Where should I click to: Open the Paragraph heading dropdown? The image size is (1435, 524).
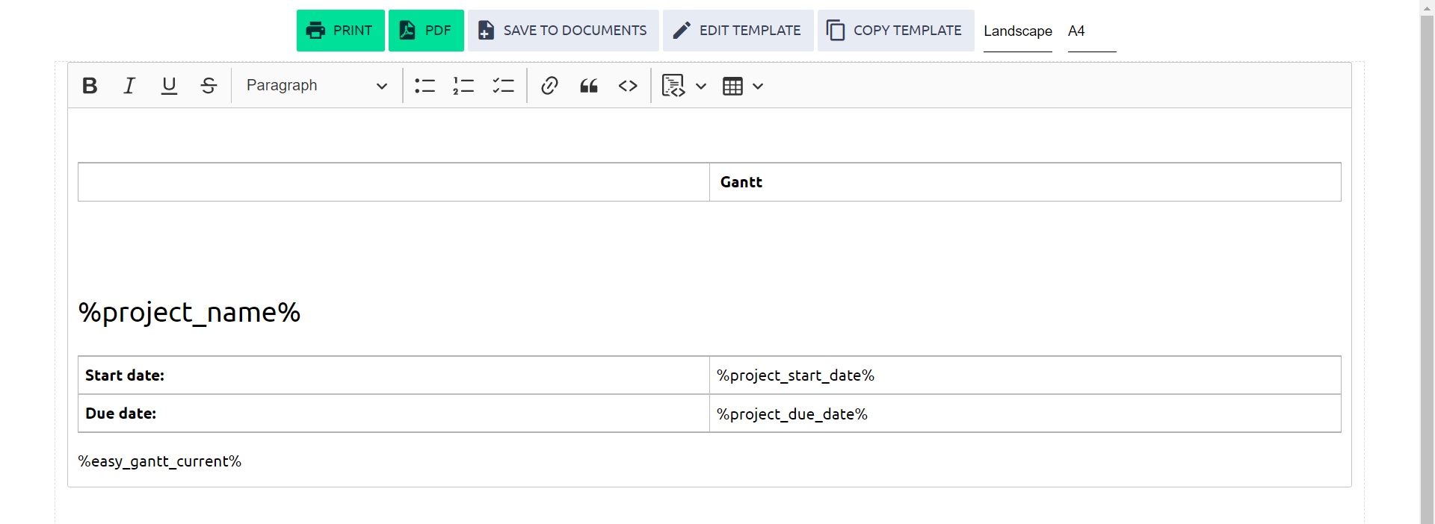pyautogui.click(x=316, y=86)
